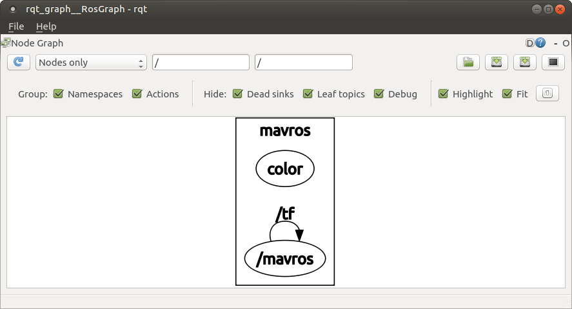Image resolution: width=572 pixels, height=309 pixels.
Task: Click the load DOT file folder icon
Action: click(469, 63)
